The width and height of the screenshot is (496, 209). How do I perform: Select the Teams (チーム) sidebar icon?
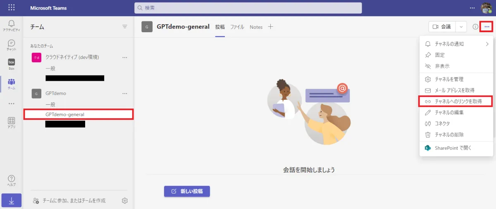[12, 84]
